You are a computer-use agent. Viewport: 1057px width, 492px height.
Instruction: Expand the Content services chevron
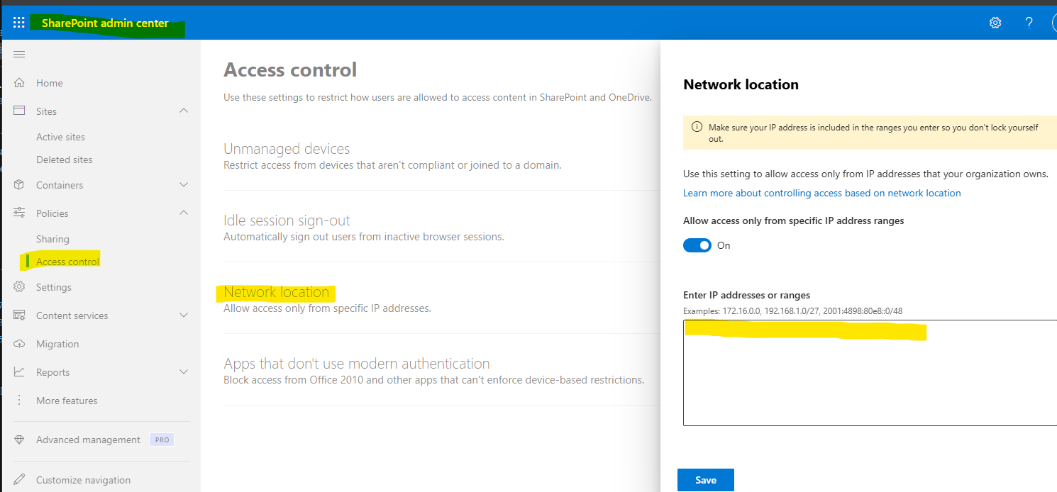pos(184,315)
